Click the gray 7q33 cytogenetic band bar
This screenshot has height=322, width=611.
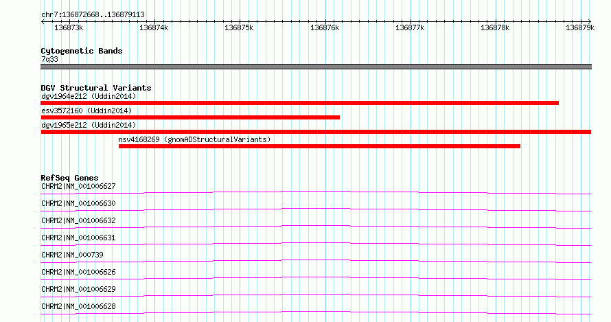click(316, 67)
